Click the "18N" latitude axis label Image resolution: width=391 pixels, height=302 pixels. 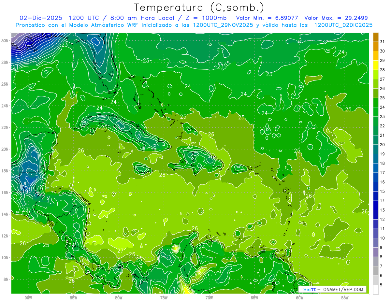click(x=6, y=171)
